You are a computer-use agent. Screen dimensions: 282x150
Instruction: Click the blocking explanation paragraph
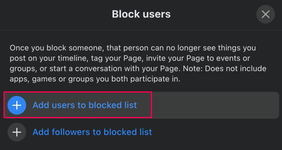tap(138, 64)
